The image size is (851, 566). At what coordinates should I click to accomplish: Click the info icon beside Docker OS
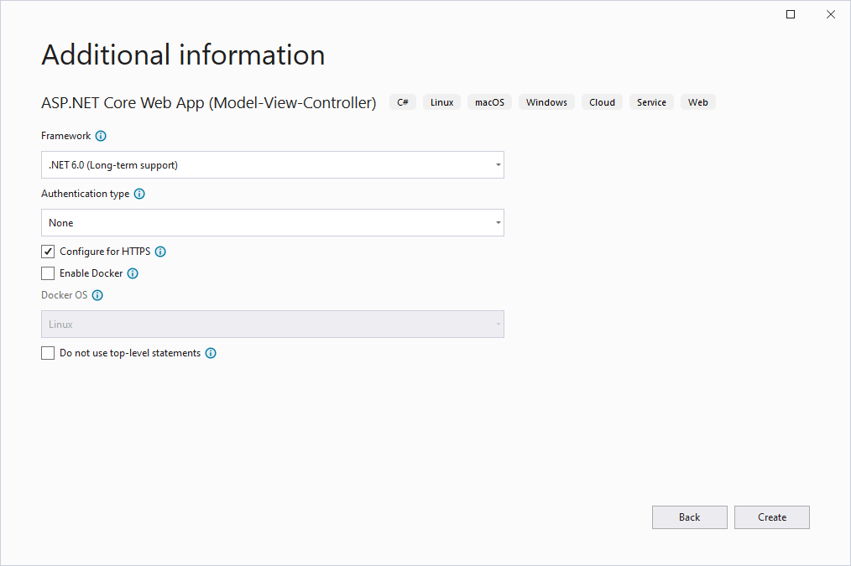(97, 295)
